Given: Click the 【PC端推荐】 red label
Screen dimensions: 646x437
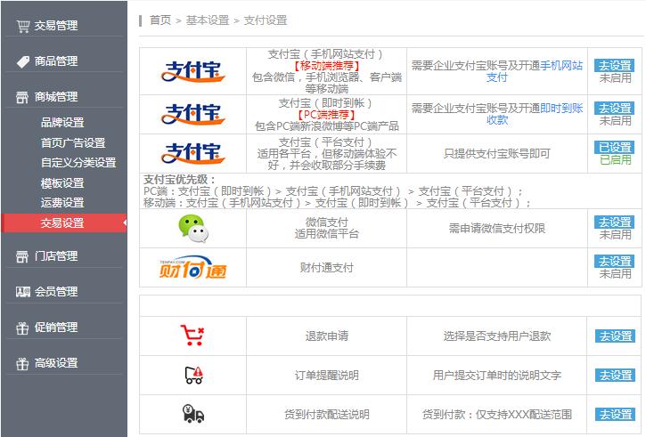Looking at the screenshot, I should click(326, 115).
